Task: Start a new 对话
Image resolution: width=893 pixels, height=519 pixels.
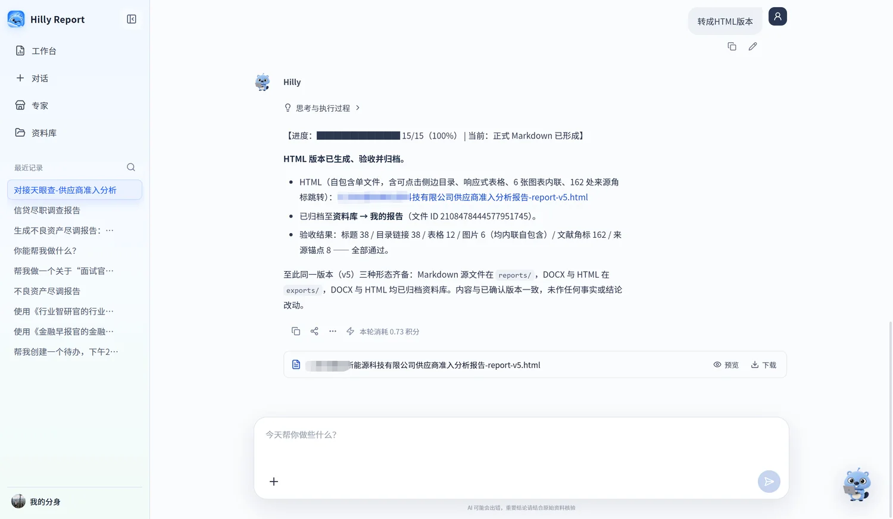Action: click(74, 78)
